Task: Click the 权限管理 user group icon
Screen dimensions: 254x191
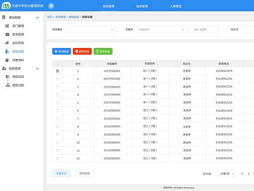Action: [4, 69]
